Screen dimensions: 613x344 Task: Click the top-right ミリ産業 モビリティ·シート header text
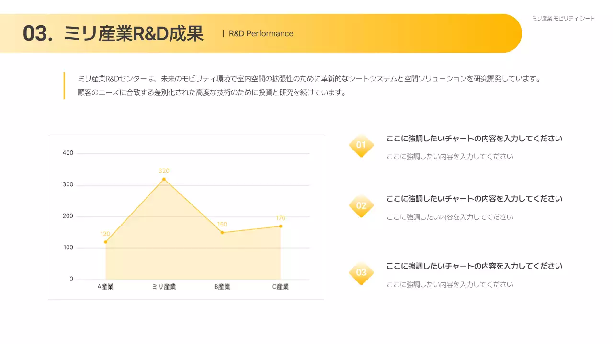click(x=563, y=19)
